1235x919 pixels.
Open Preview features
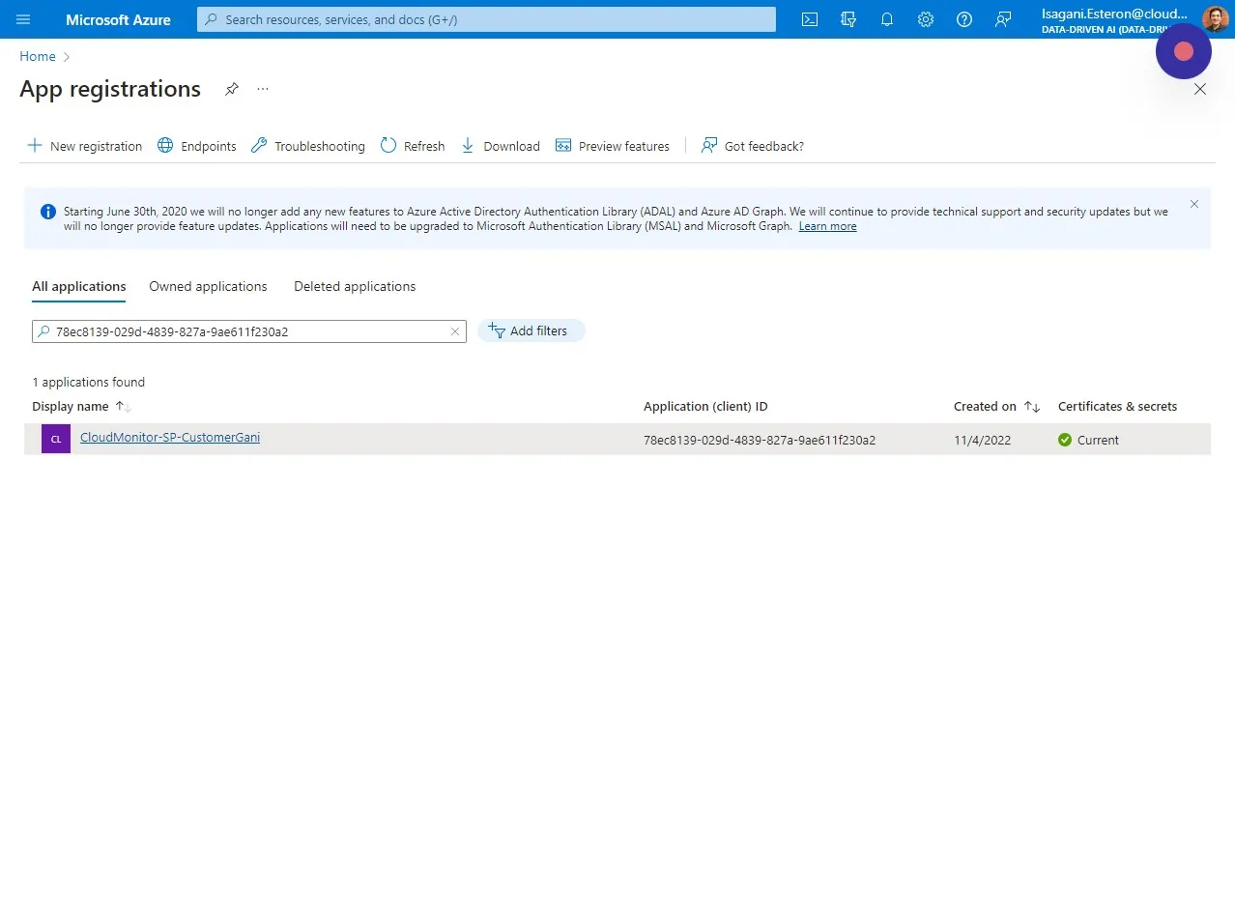pyautogui.click(x=613, y=146)
